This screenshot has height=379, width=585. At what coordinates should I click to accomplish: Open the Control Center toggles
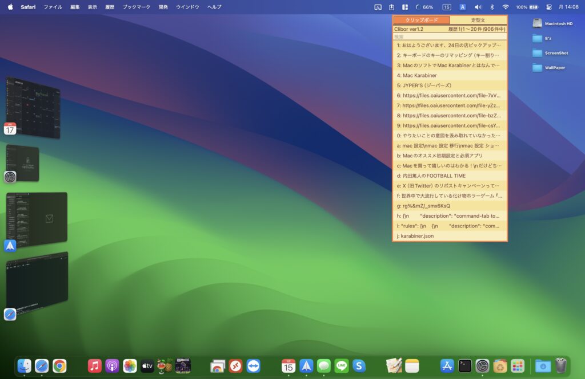pos(549,7)
